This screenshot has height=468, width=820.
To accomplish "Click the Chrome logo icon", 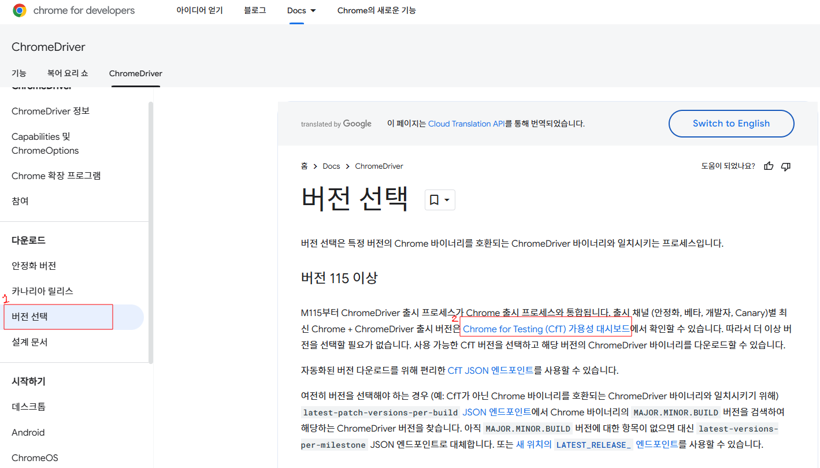I will (20, 10).
